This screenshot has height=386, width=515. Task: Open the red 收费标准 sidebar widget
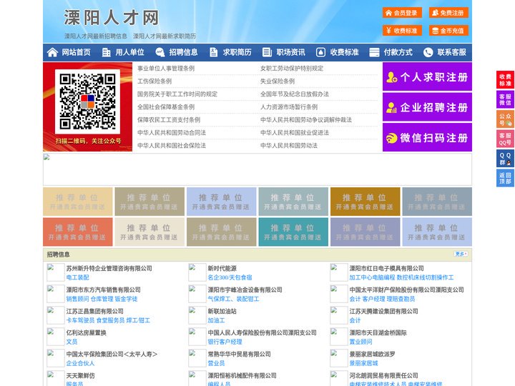(505, 80)
